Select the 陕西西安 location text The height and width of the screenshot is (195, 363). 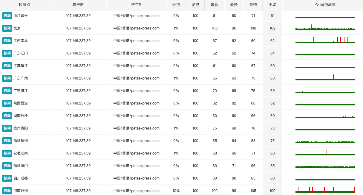click(x=21, y=103)
